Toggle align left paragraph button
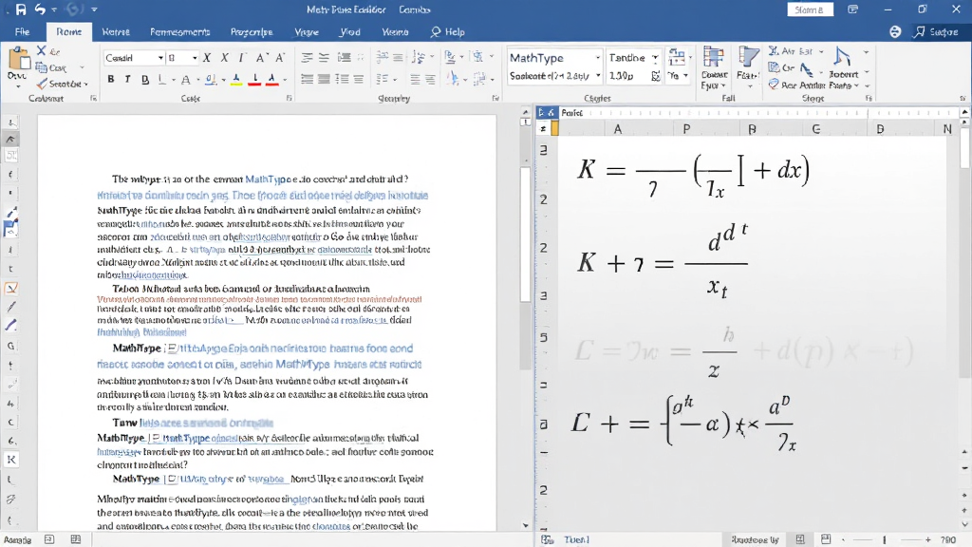This screenshot has width=972, height=547. (x=307, y=79)
